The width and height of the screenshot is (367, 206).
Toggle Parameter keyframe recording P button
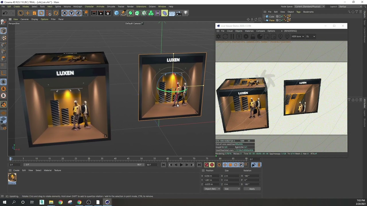tap(241, 165)
